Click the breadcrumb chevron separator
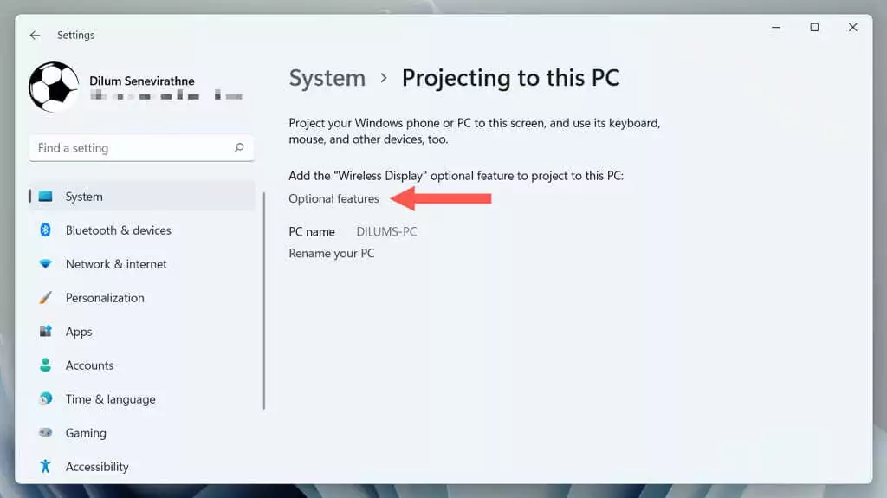This screenshot has width=887, height=498. [384, 78]
